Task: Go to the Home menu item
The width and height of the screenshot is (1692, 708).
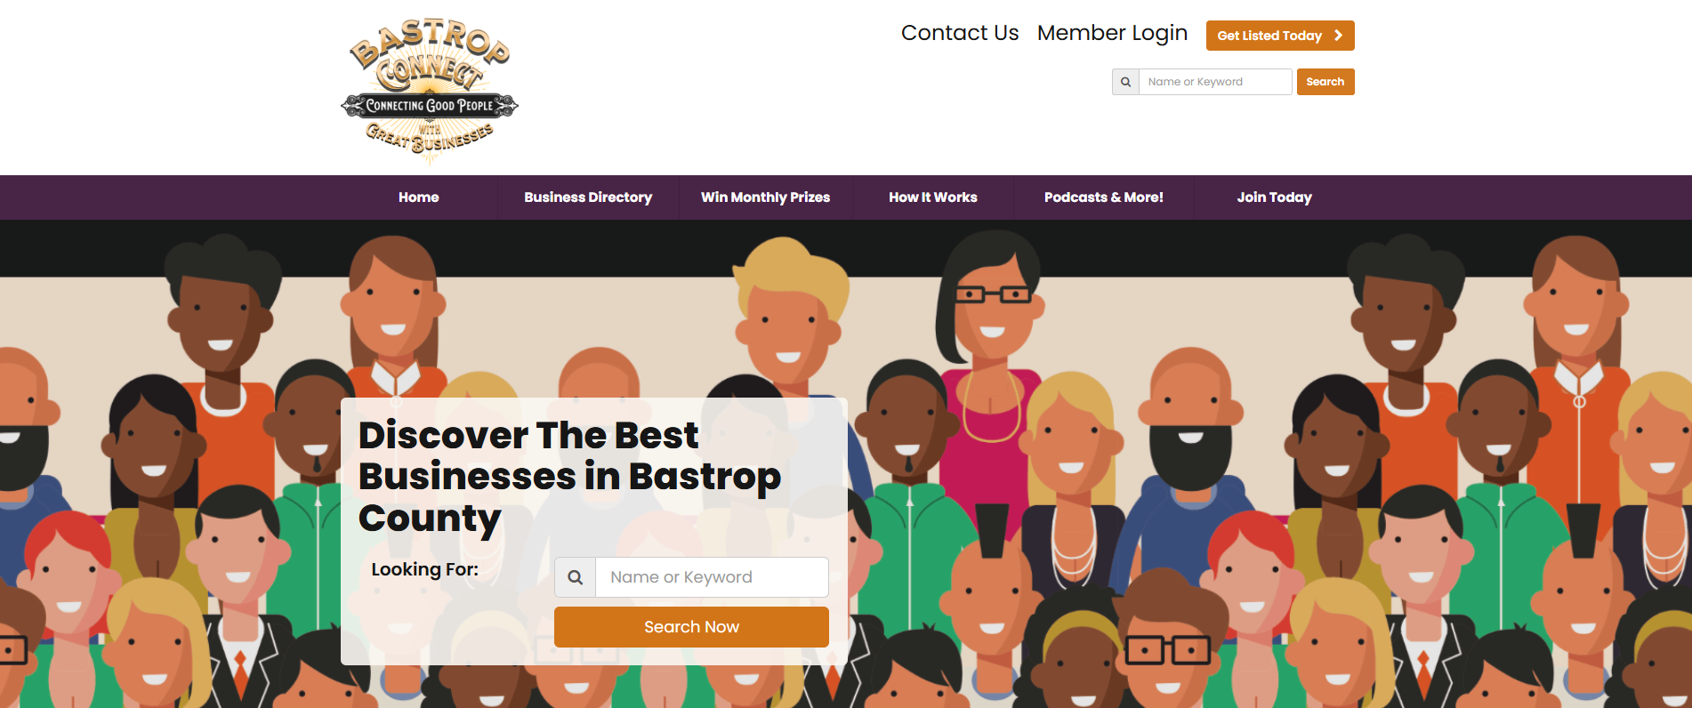Action: (419, 197)
